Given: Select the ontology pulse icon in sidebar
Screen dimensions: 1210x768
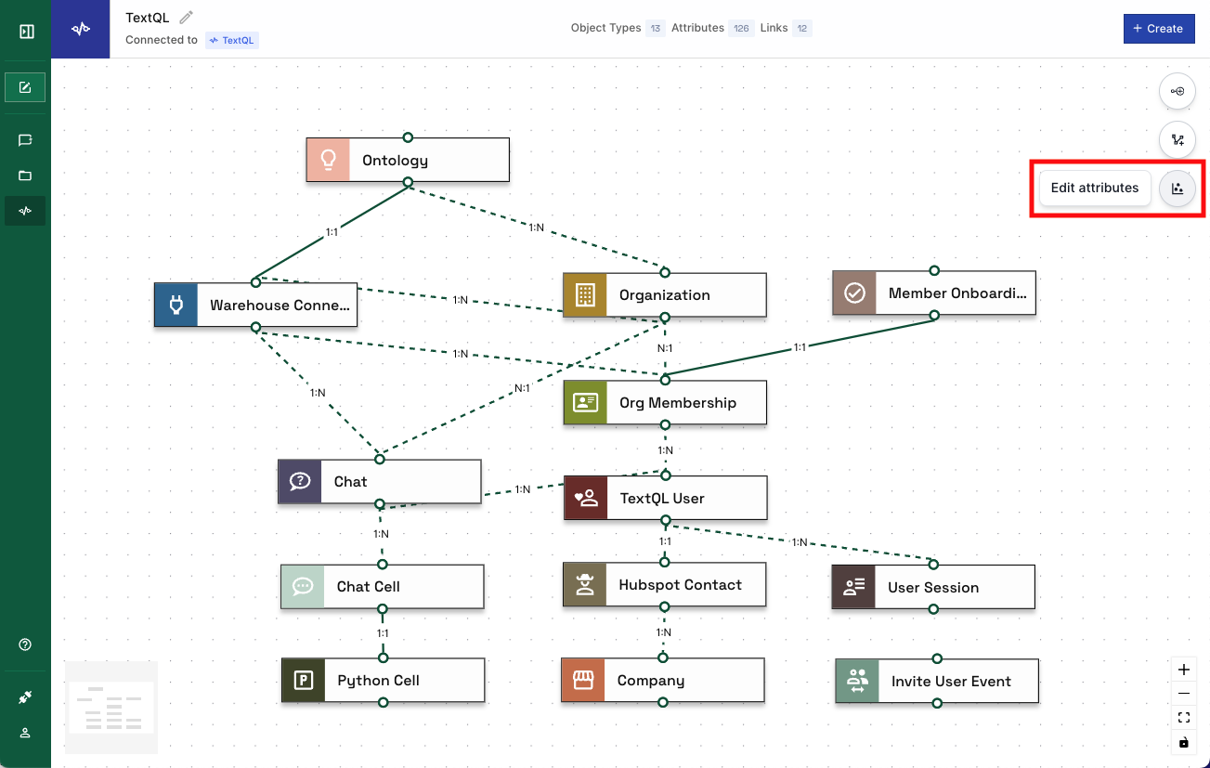Looking at the screenshot, I should click(x=25, y=211).
